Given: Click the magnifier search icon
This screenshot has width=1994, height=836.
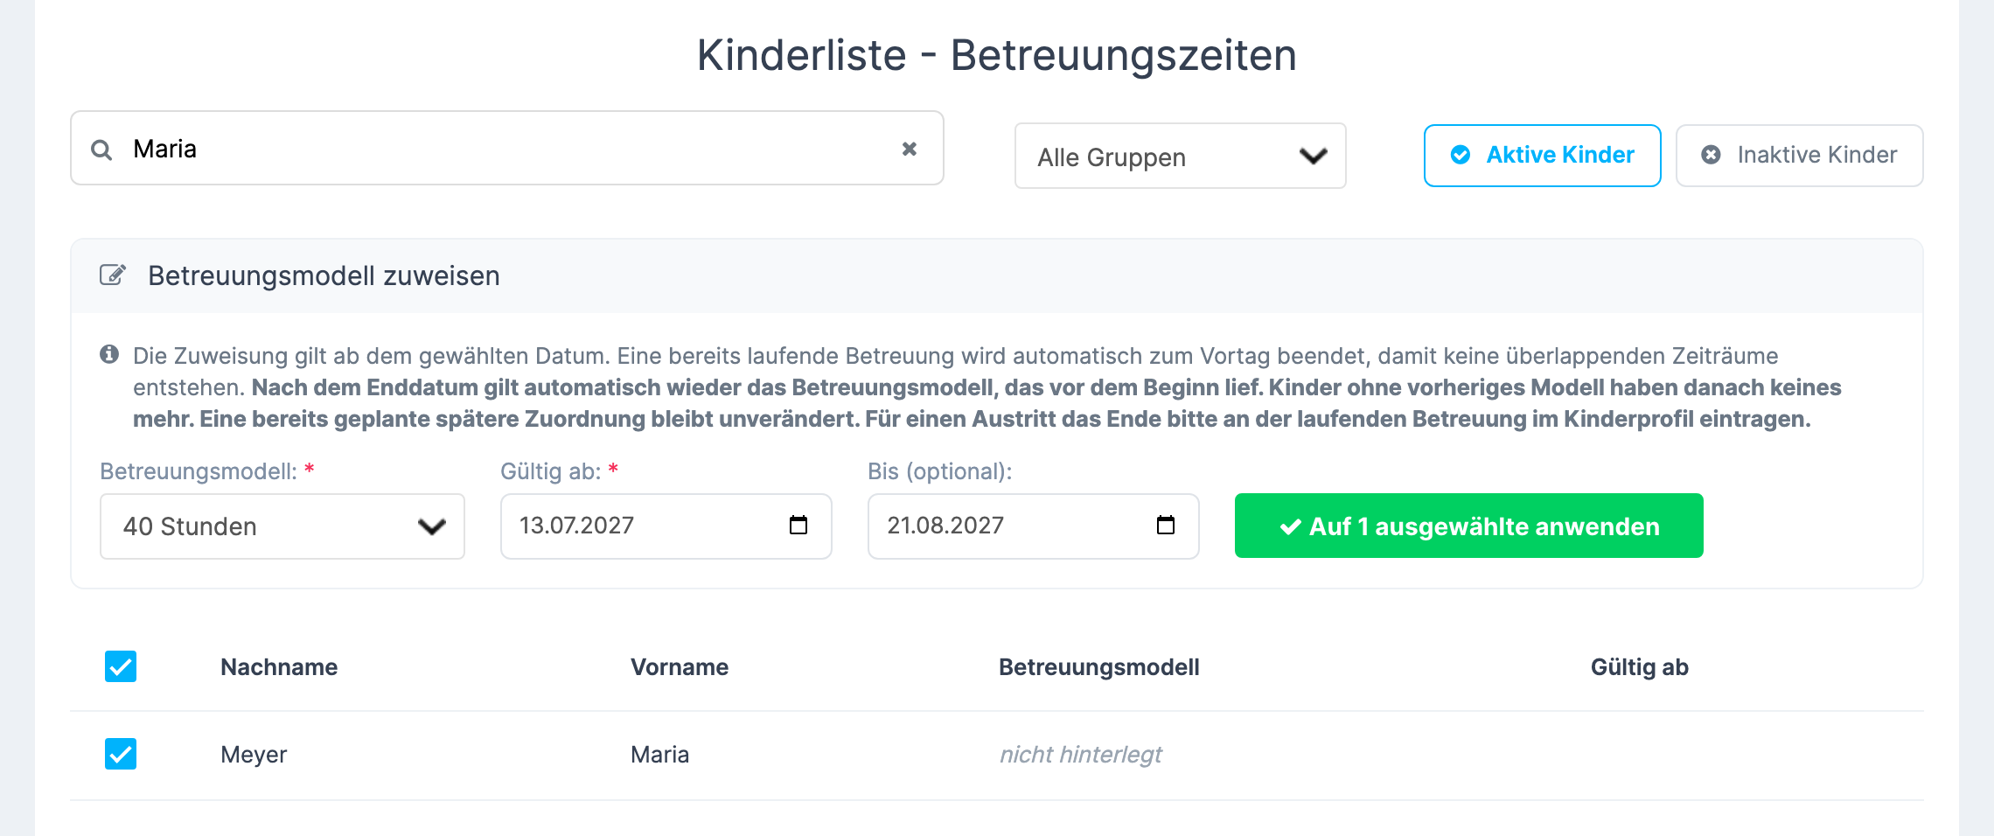Looking at the screenshot, I should (101, 150).
